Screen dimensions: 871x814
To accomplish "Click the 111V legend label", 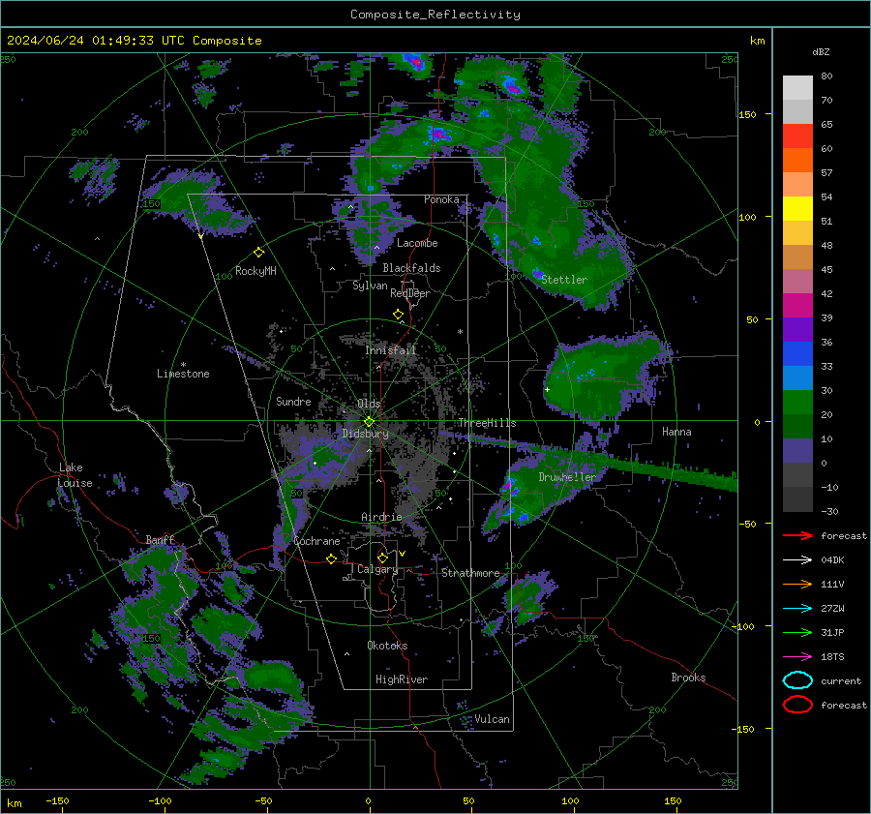I will pyautogui.click(x=832, y=584).
